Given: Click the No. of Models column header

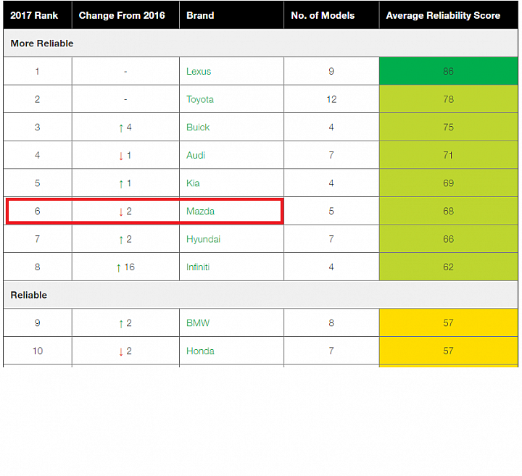Looking at the screenshot, I should (323, 16).
